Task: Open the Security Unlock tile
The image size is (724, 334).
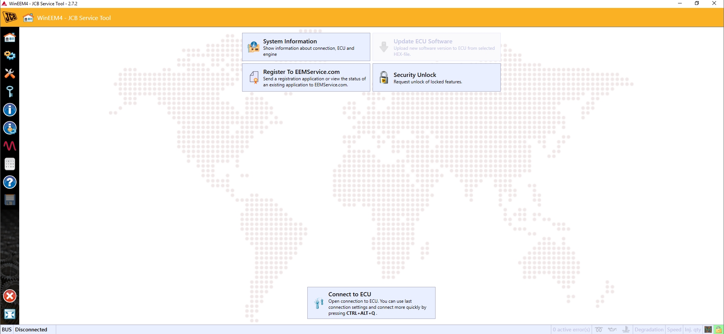Action: (437, 78)
